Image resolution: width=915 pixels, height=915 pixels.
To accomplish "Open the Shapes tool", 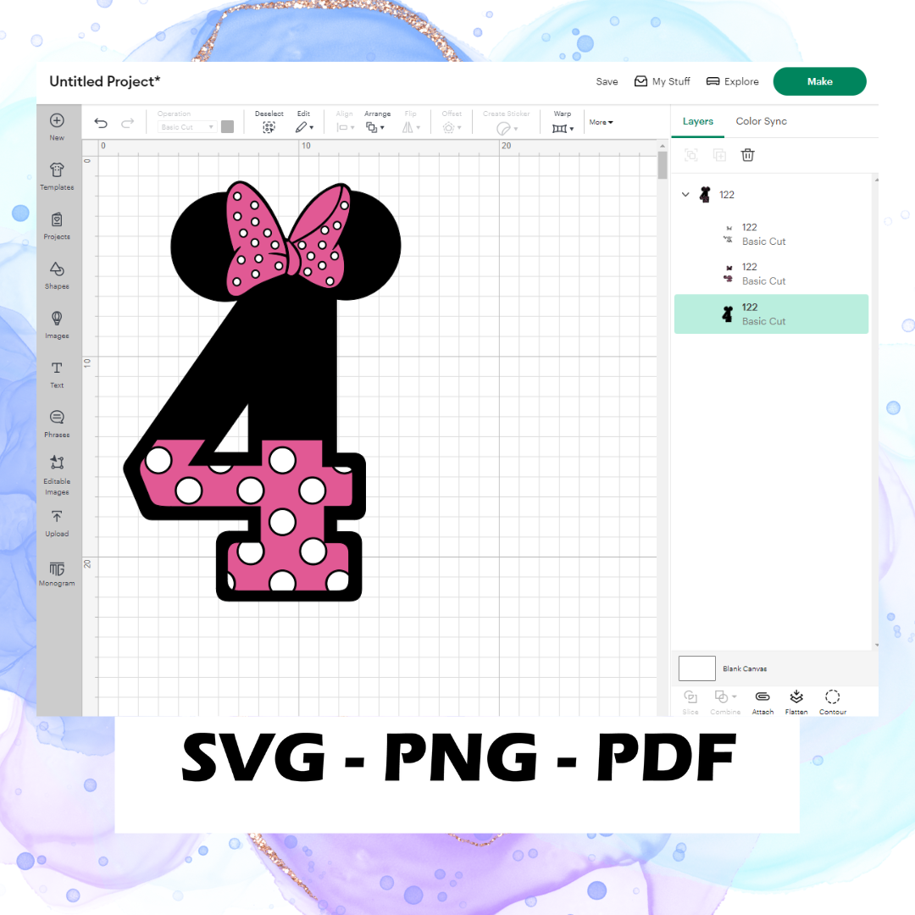I will click(x=57, y=275).
